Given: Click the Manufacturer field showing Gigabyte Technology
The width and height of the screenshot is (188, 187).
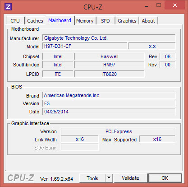Looking at the screenshot, I should (x=109, y=38).
